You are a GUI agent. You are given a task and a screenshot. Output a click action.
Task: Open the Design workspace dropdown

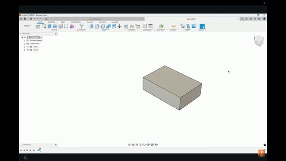pyautogui.click(x=27, y=26)
